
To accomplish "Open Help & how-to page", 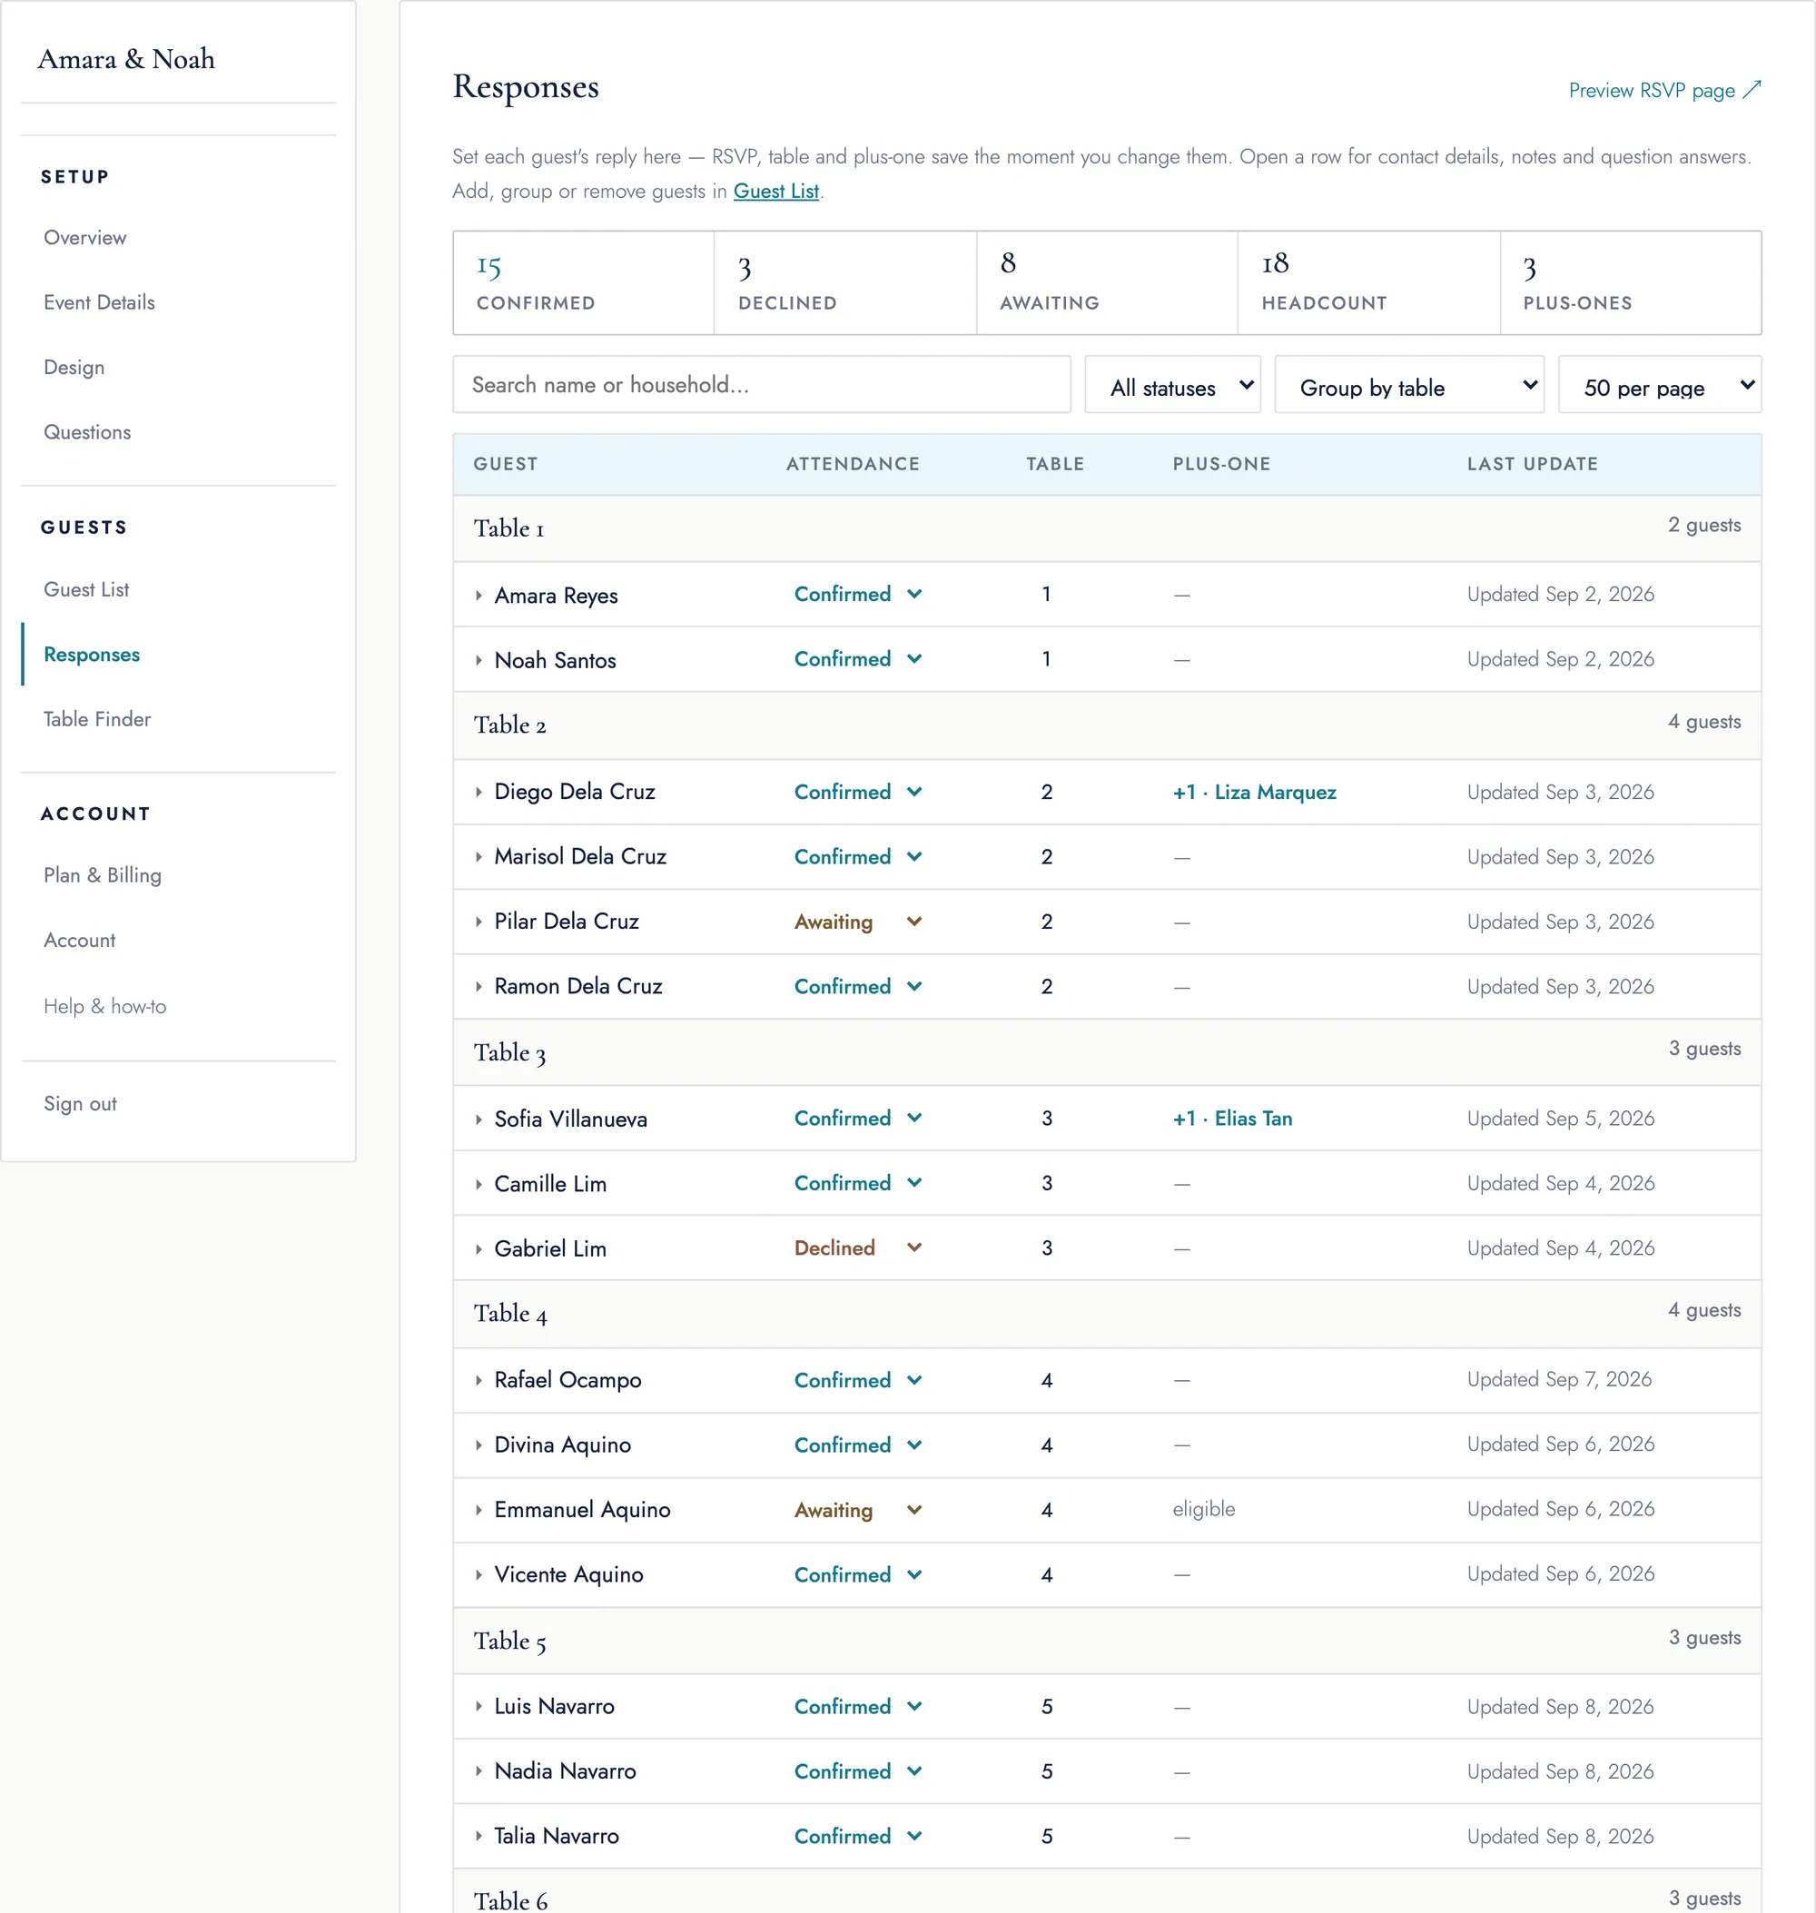I will click(x=104, y=1007).
